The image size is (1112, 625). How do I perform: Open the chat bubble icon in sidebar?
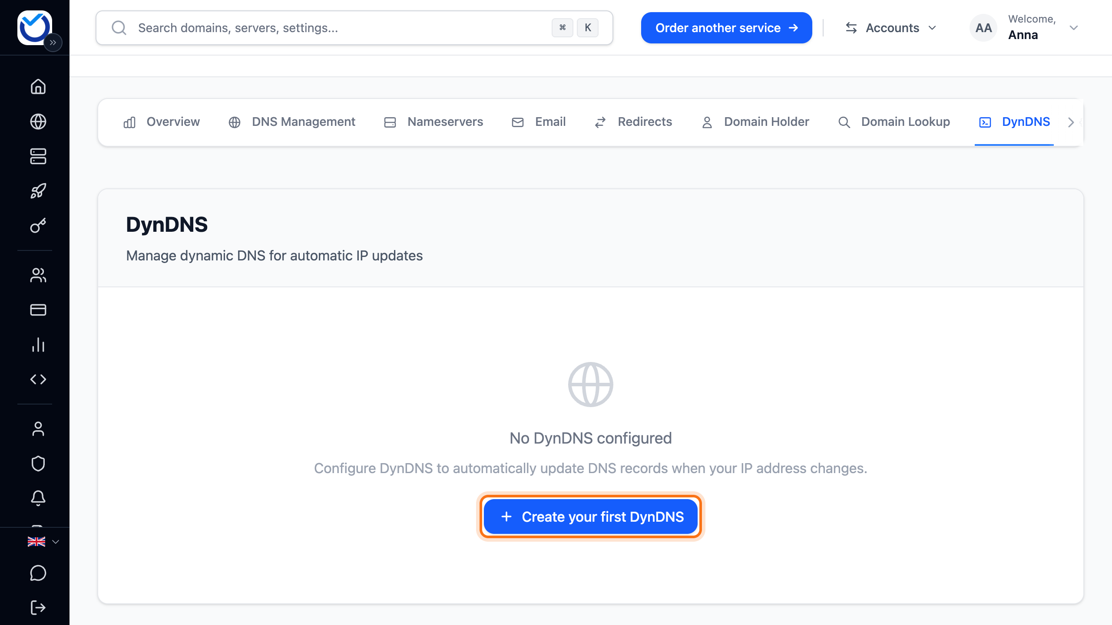point(38,573)
